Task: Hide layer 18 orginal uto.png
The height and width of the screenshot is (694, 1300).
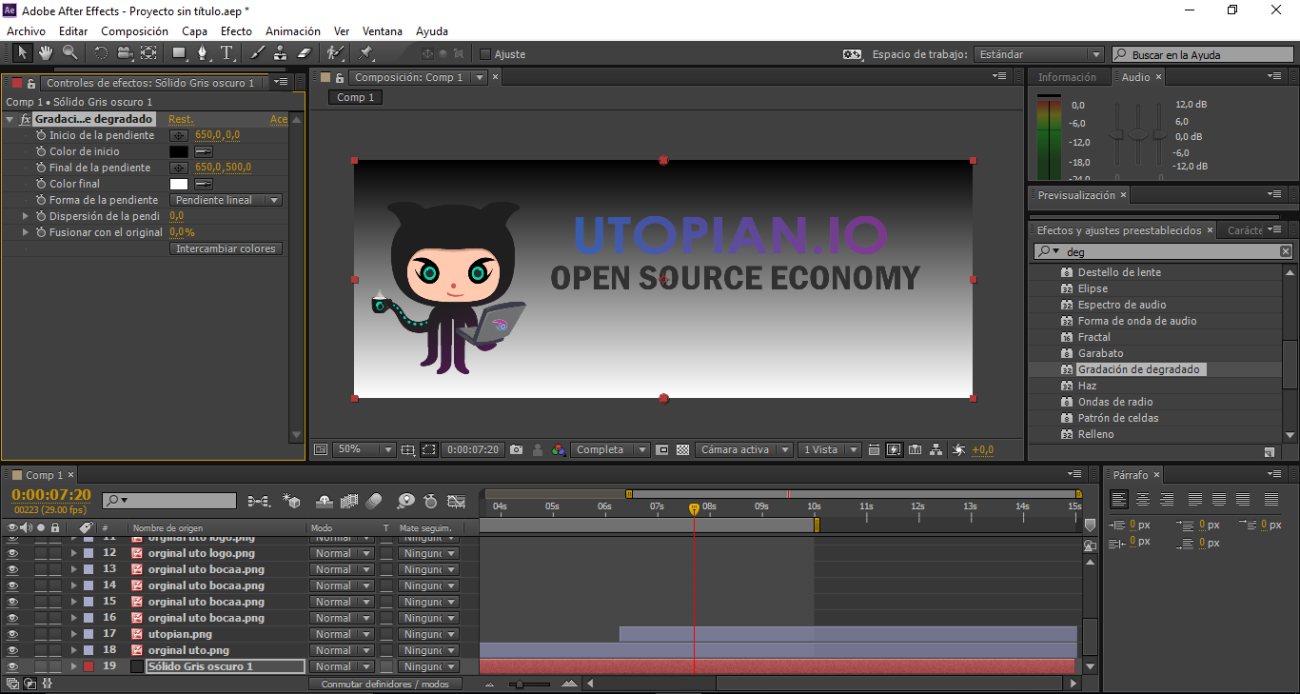Action: [x=12, y=650]
